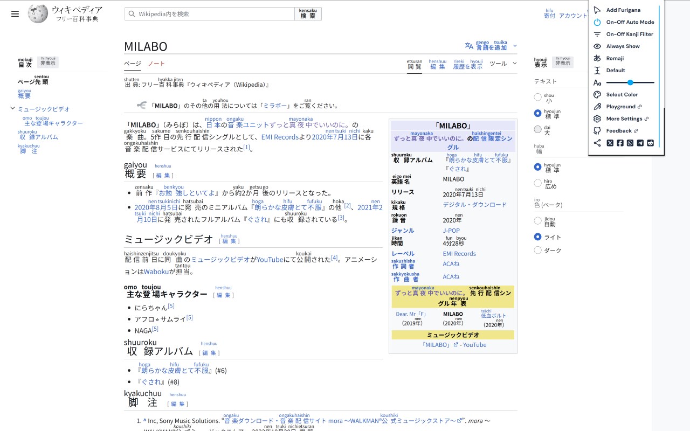Select the 閲覧 view tab
Image resolution: width=690 pixels, height=431 pixels.
(x=415, y=65)
